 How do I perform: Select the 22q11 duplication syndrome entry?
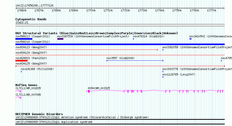[x=54, y=122]
